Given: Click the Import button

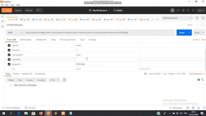Looking at the screenshot, I should pyautogui.click(x=18, y=10).
